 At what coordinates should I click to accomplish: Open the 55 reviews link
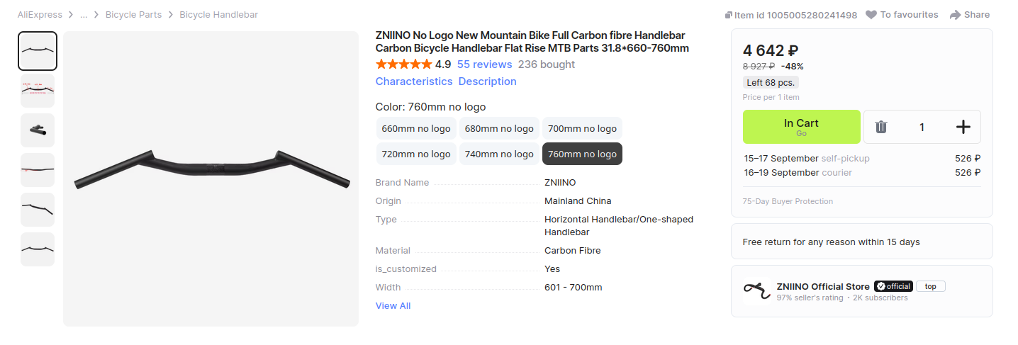tap(484, 64)
